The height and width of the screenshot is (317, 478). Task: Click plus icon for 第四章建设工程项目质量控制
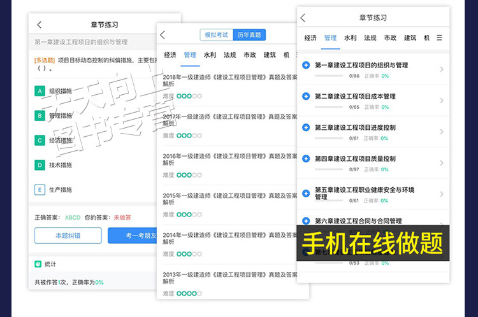tap(306, 158)
